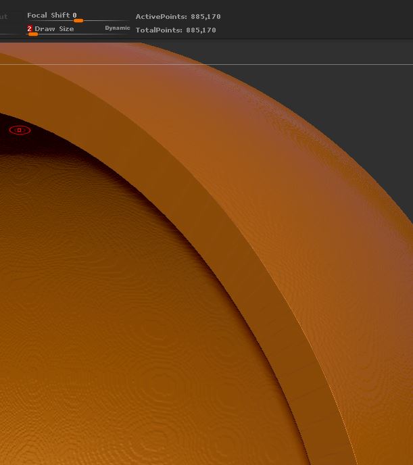Click the ActivePoints: 885,170 readout

[178, 17]
